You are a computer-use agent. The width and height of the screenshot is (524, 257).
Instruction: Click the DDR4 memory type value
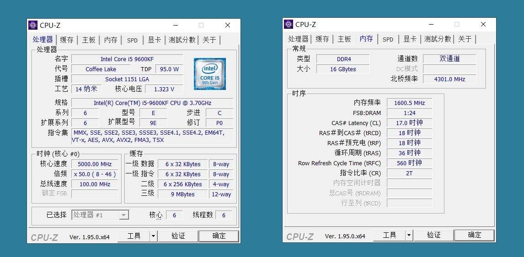(x=343, y=59)
